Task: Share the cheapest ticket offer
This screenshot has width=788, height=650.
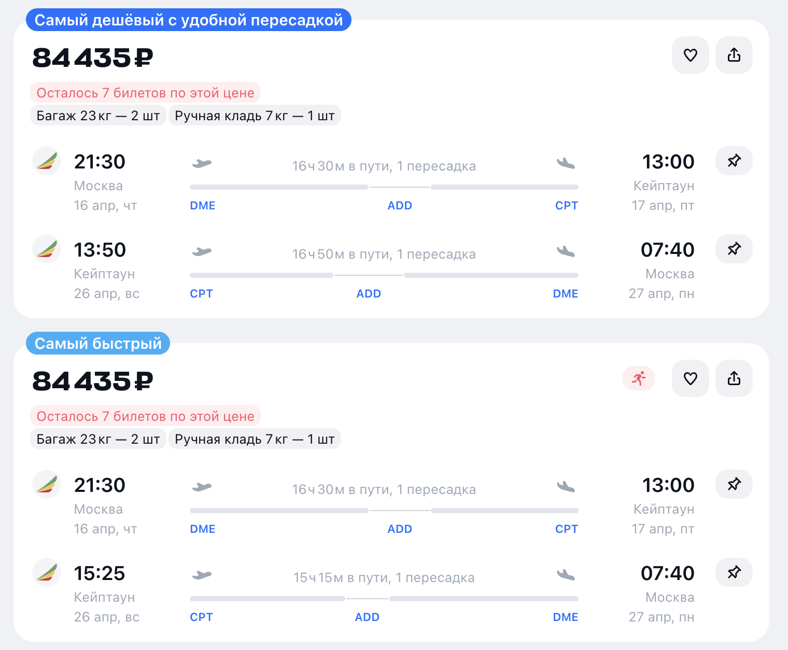Action: [734, 55]
